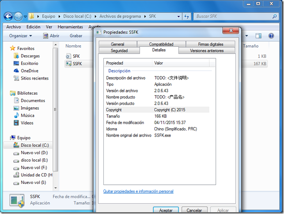Select disco local (E:) drive
Screen dimensions: 284x214
(30, 160)
